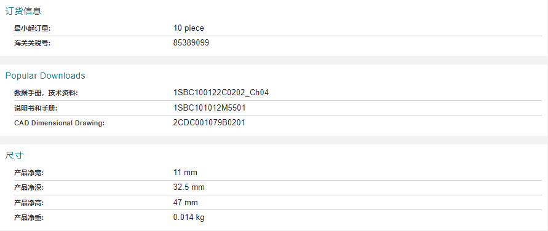Select the 订货信息 section heading
Viewport: 548px width, 231px height.
(23, 11)
